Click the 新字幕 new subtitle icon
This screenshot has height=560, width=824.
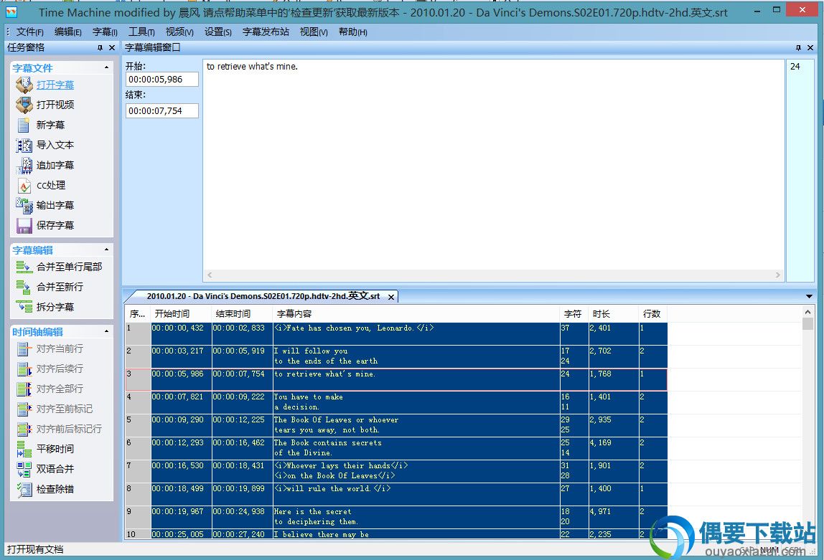[24, 125]
